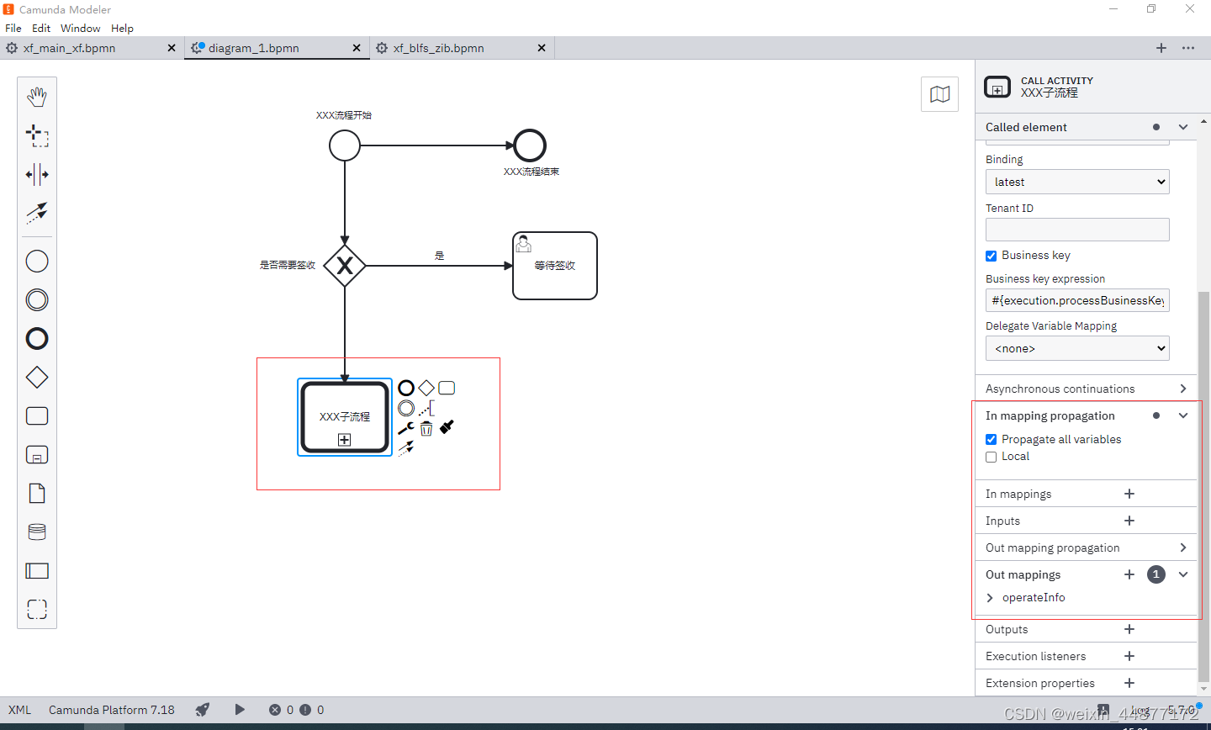
Task: Add a new Output
Action: [1129, 629]
